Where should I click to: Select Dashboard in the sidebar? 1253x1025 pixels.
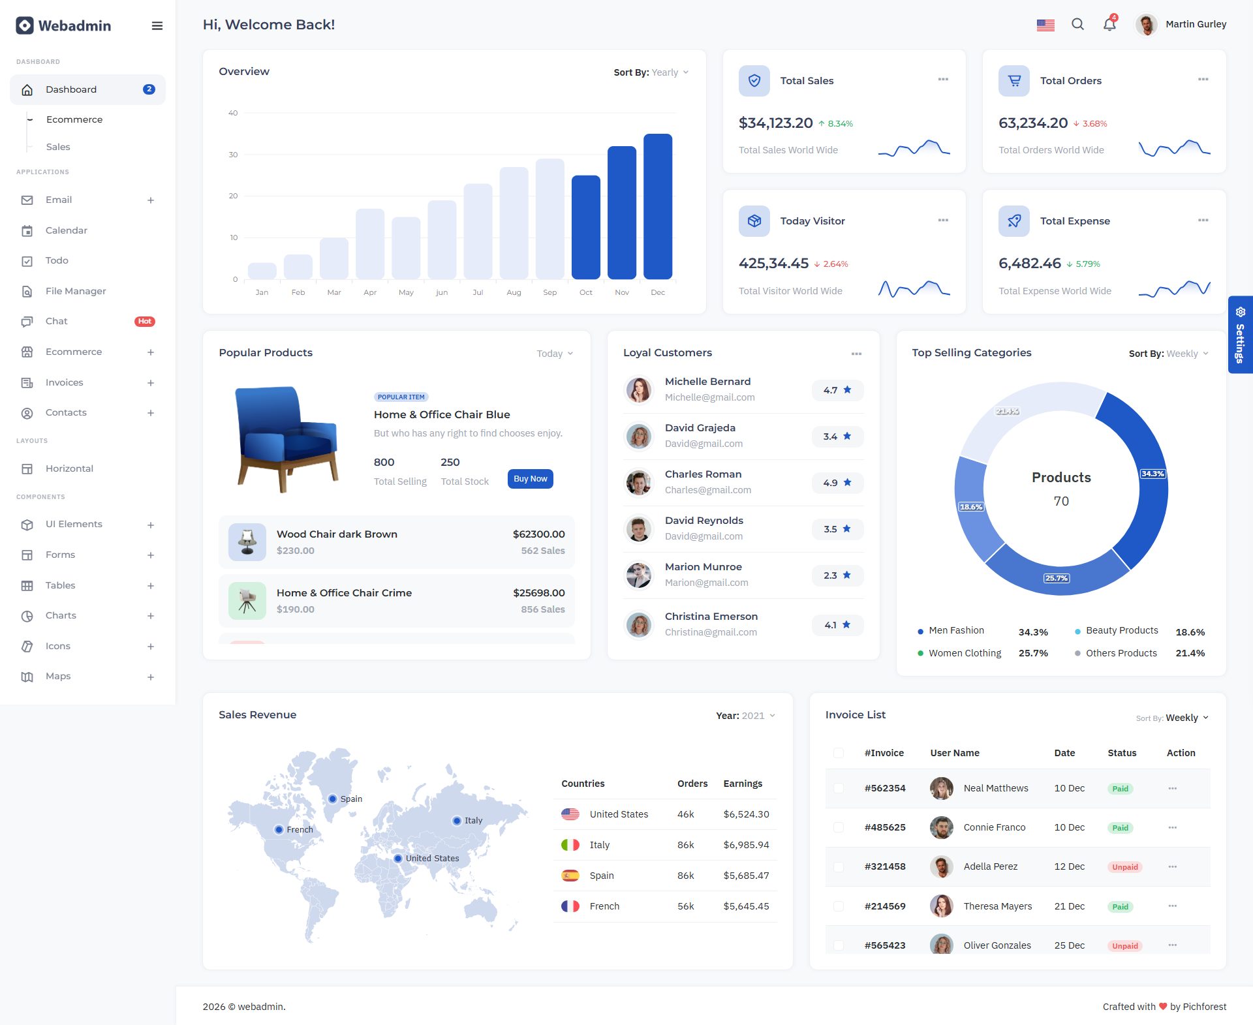(x=87, y=89)
